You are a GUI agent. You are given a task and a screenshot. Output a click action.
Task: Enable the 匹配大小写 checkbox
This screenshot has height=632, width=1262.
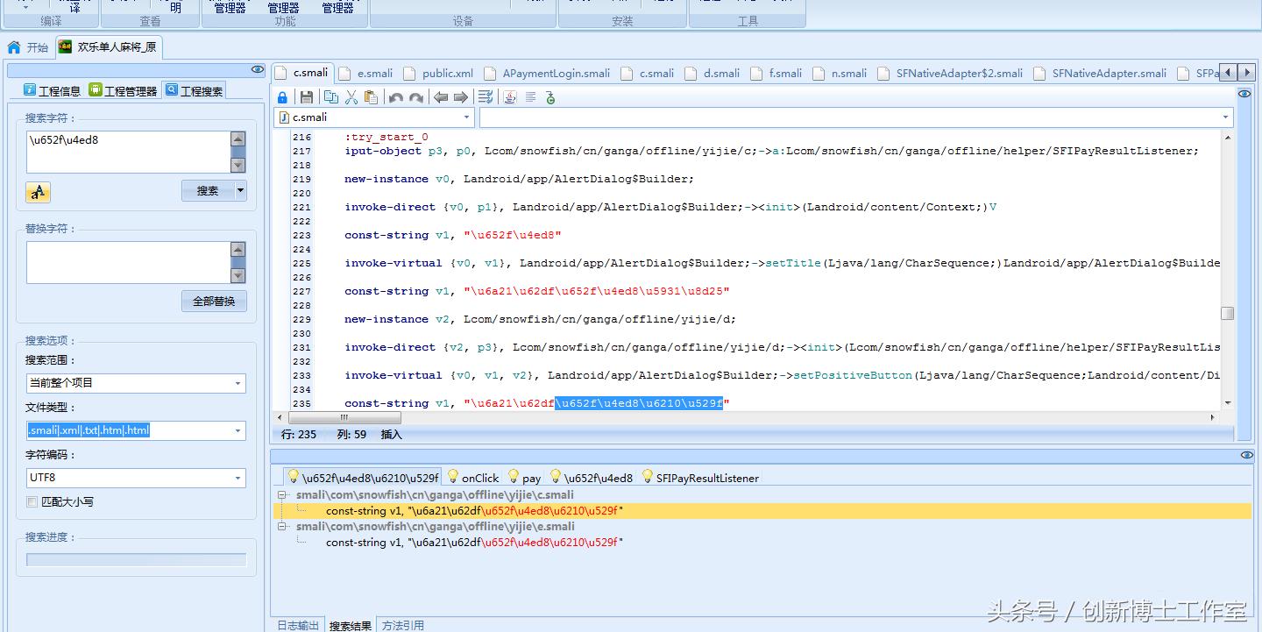coord(32,502)
